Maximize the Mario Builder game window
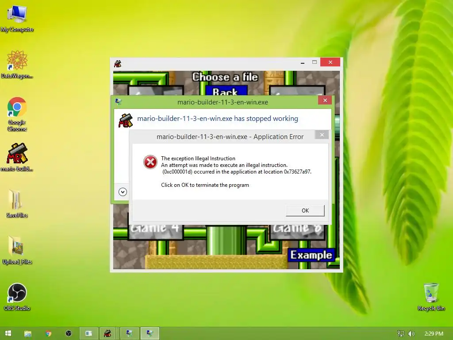Screen dimensions: 453x340 click(x=315, y=62)
